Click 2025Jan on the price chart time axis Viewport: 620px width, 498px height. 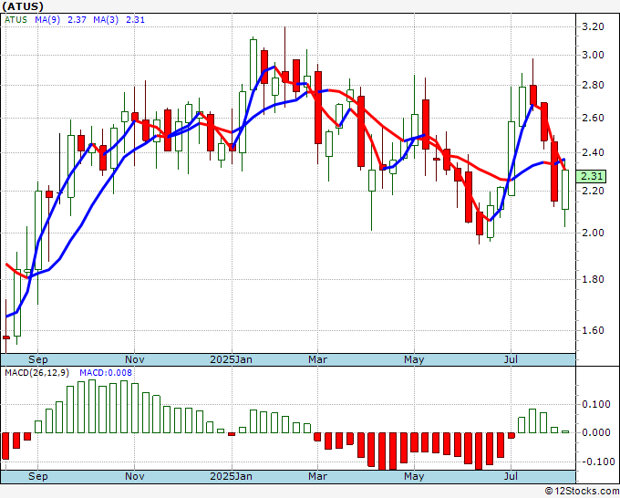(x=231, y=359)
